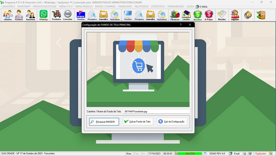
Task: Click the red A Pagar icon
Action: [209, 15]
